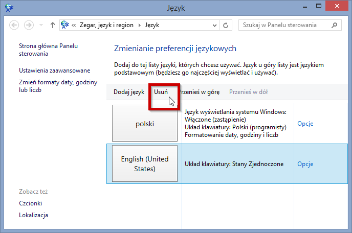Open Lokalizacja link under Zobacz też
This screenshot has height=233, width=352.
coord(33,215)
